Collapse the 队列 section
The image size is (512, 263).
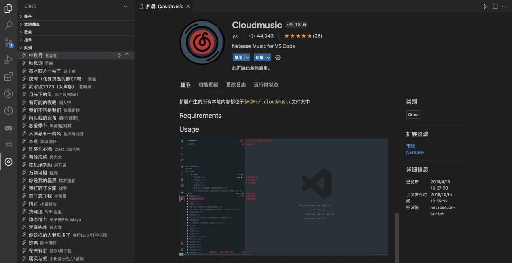pyautogui.click(x=28, y=48)
